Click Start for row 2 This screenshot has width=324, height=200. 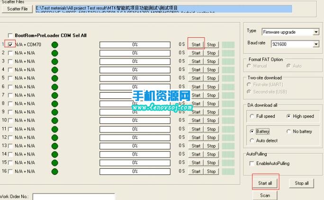pos(196,53)
